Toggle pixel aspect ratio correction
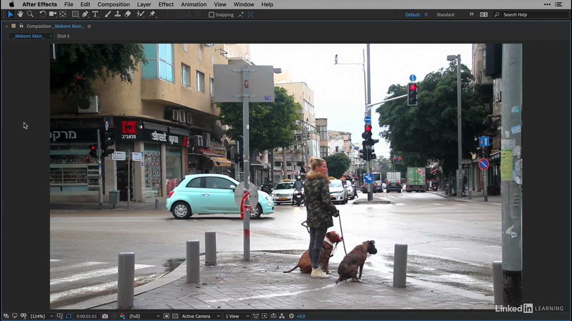This screenshot has width=572, height=321. point(256,316)
